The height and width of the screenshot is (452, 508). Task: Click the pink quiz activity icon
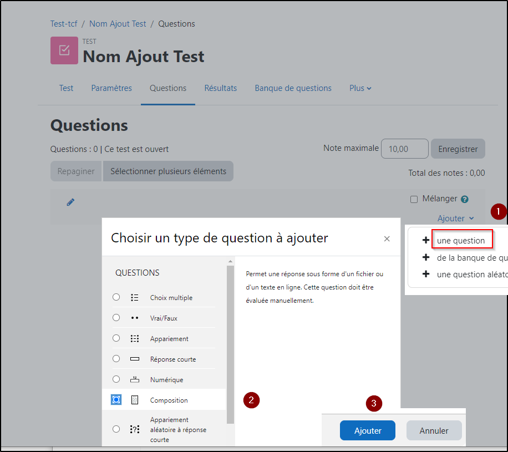click(x=64, y=50)
